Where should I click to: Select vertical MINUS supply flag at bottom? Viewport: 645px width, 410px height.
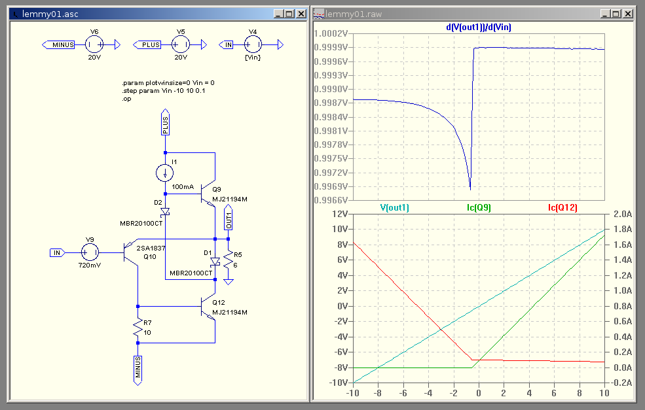coord(138,371)
